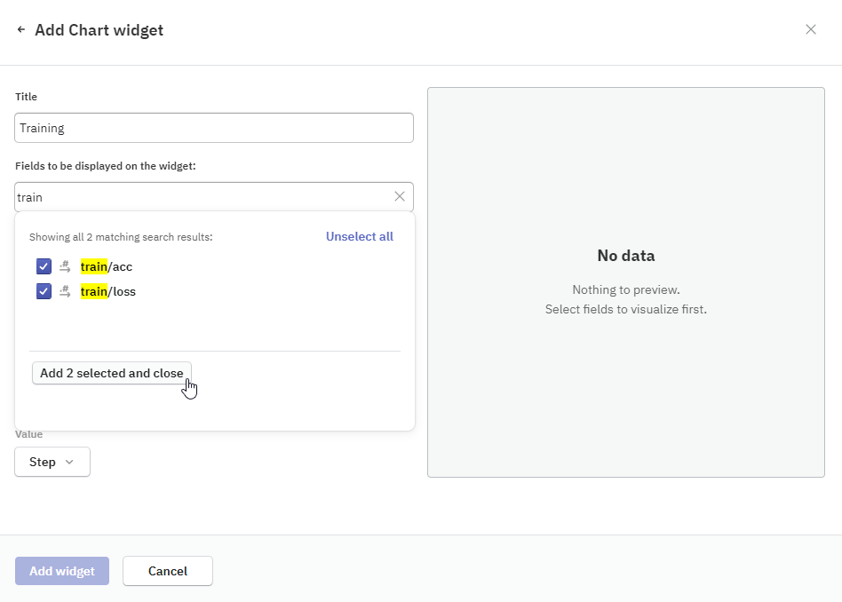The height and width of the screenshot is (602, 842).
Task: Close the Add Chart widget dialog
Action: click(x=810, y=28)
